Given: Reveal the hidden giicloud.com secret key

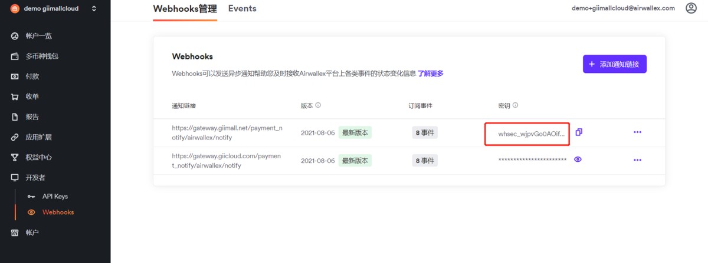Looking at the screenshot, I should click(578, 159).
